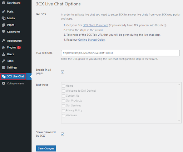Toggle Show Powered By 3CX checkbox
This screenshot has height=152, width=183.
(63, 134)
